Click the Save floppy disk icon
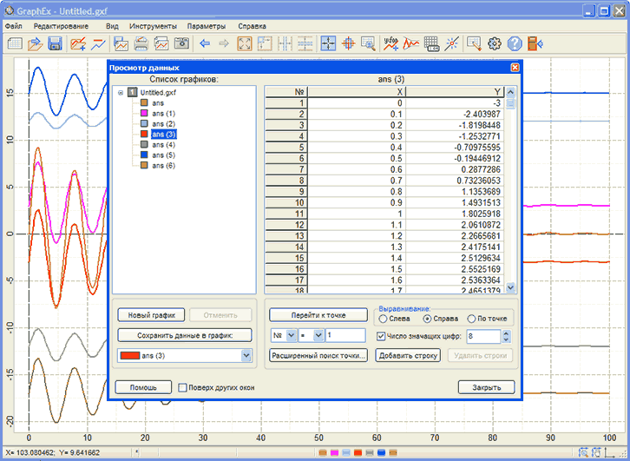The image size is (630, 461). pos(54,43)
